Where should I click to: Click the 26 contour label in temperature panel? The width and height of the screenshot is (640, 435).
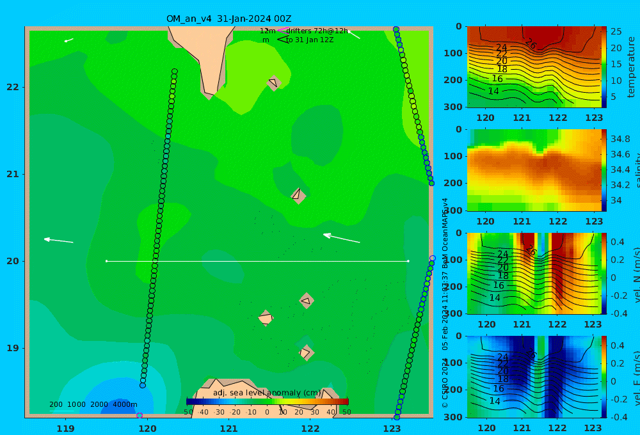pos(531,43)
